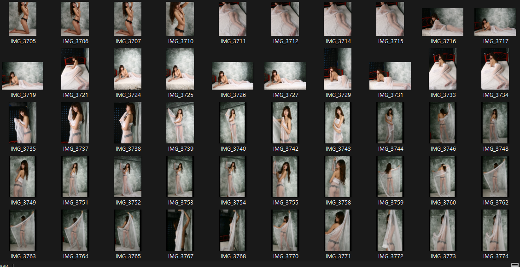Select the thumbnail IMG_3719 in the second row
Image resolution: width=520 pixels, height=267 pixels.
[x=22, y=75]
